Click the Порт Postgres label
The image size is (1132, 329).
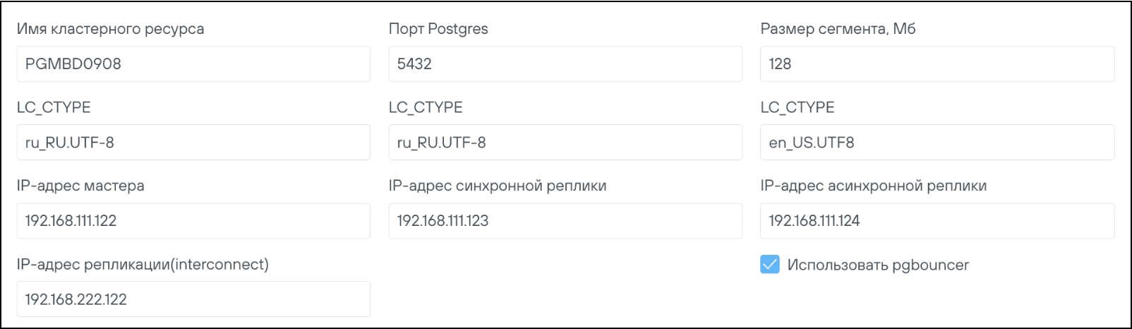point(438,29)
